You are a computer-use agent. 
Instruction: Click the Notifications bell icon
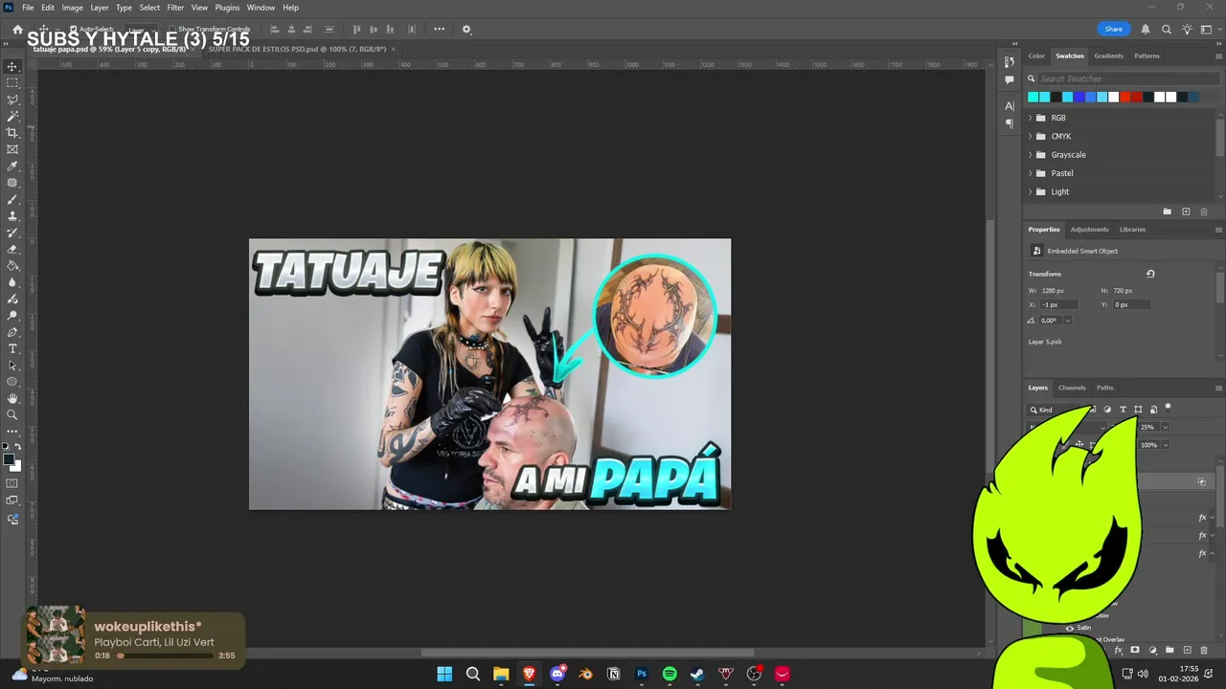(1146, 29)
